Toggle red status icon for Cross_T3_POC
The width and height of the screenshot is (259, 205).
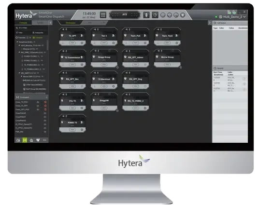pos(45,102)
